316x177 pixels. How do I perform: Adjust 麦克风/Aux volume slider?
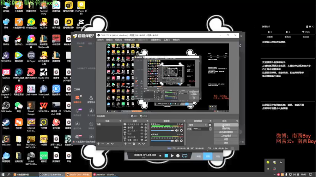pos(162,131)
